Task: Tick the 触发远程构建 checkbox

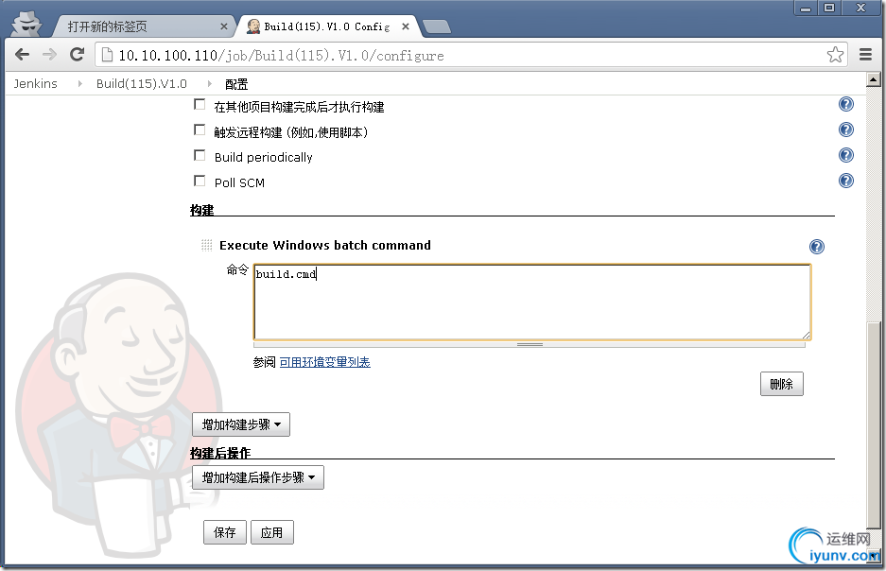Action: click(200, 130)
